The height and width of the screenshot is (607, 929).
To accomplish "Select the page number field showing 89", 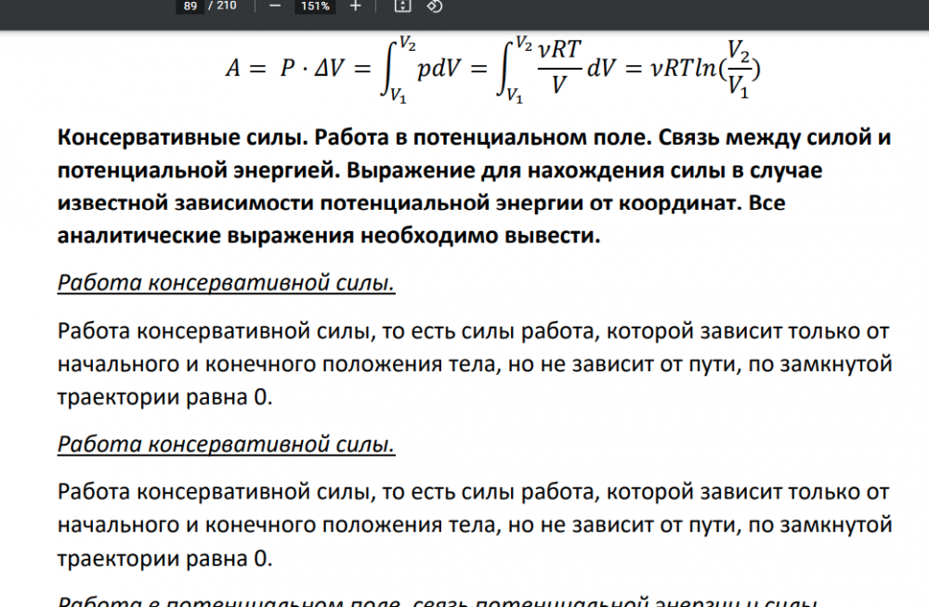I will [190, 6].
